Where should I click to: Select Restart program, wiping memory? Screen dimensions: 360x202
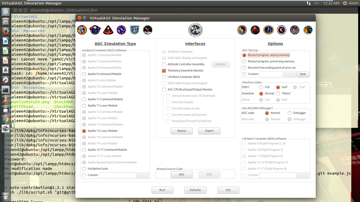[x=266, y=55]
